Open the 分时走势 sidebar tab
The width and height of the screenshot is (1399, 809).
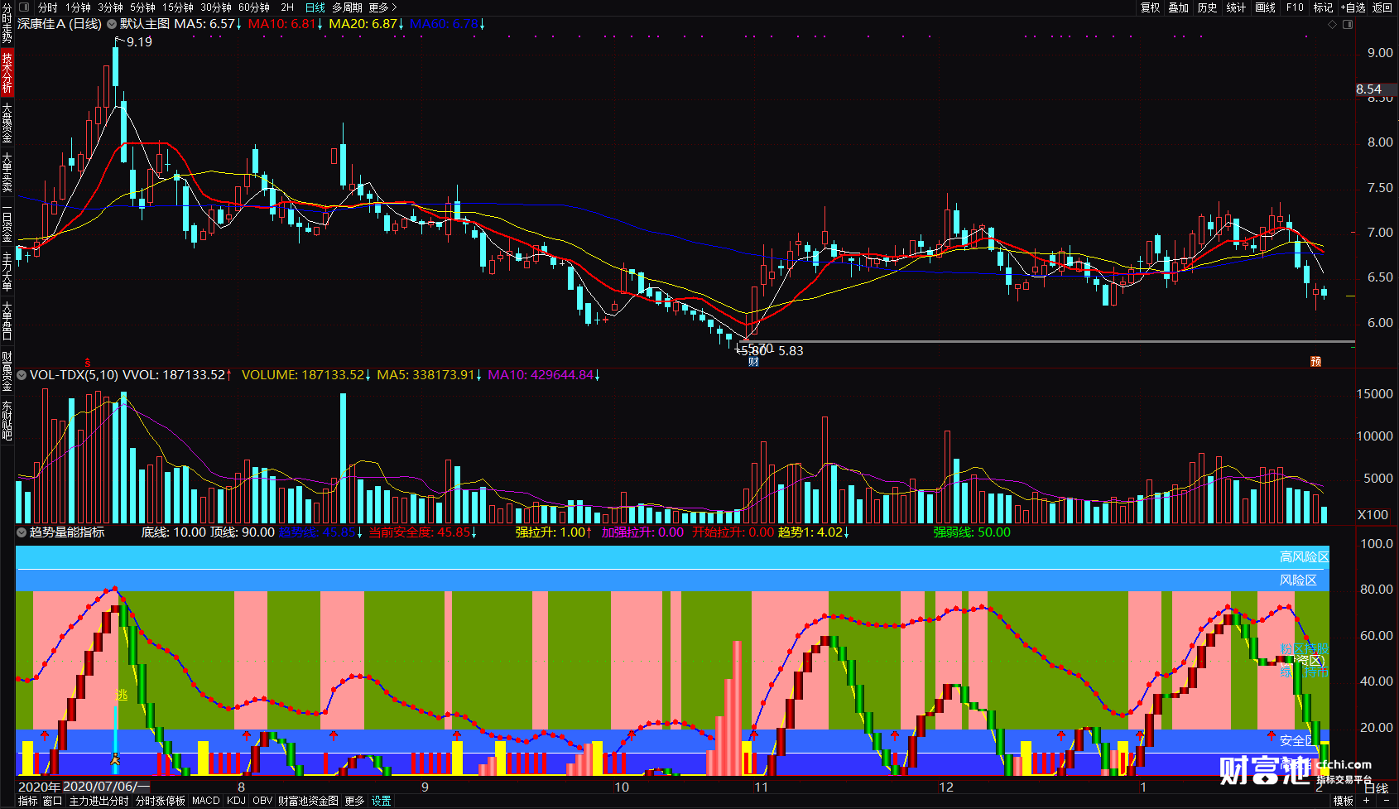pyautogui.click(x=7, y=23)
